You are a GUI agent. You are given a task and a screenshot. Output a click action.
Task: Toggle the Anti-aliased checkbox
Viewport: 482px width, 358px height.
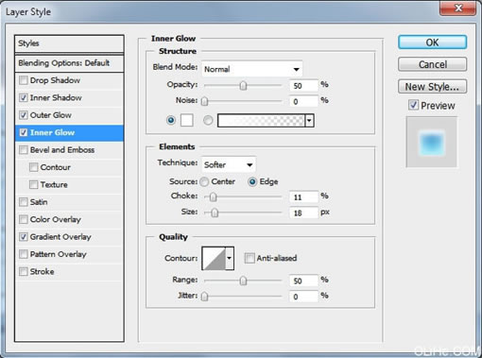pos(250,258)
